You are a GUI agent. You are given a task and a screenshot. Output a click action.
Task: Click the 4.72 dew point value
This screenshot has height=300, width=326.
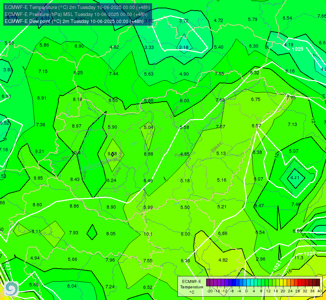[218, 20]
